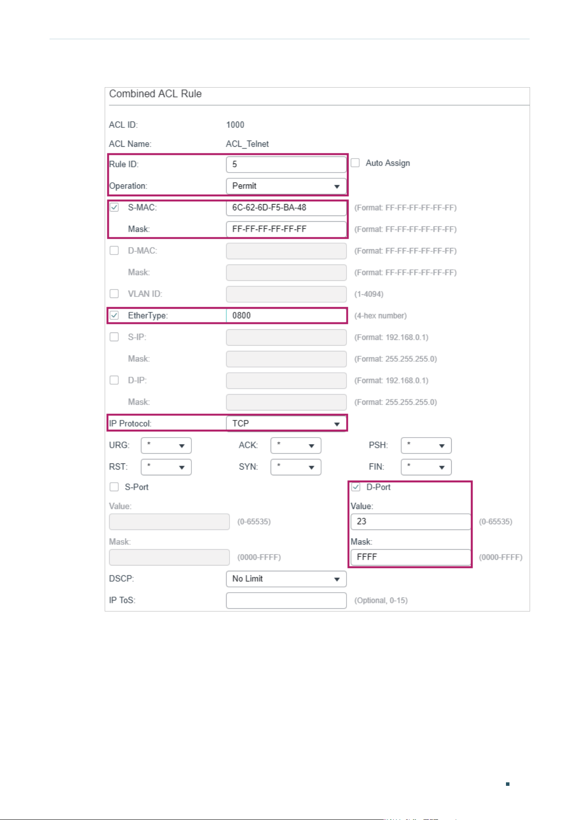
Task: Enable the D-IP checkbox
Action: point(114,380)
